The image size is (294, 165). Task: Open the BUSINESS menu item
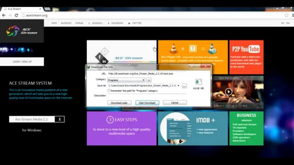[x=66, y=23]
